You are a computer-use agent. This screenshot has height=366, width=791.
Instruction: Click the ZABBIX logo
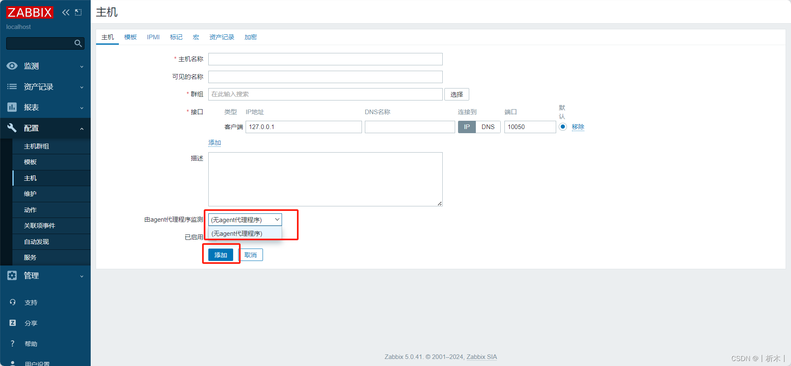click(30, 12)
